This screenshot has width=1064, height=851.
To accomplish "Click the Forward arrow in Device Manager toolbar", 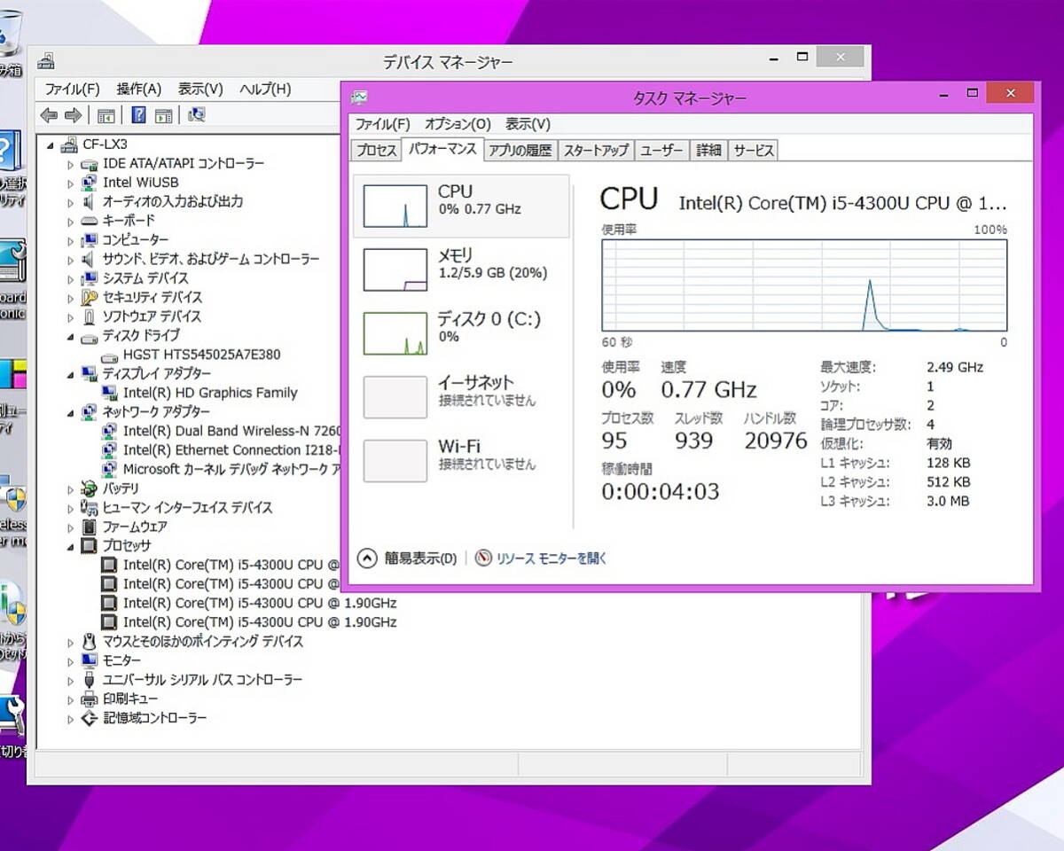I will [x=73, y=115].
